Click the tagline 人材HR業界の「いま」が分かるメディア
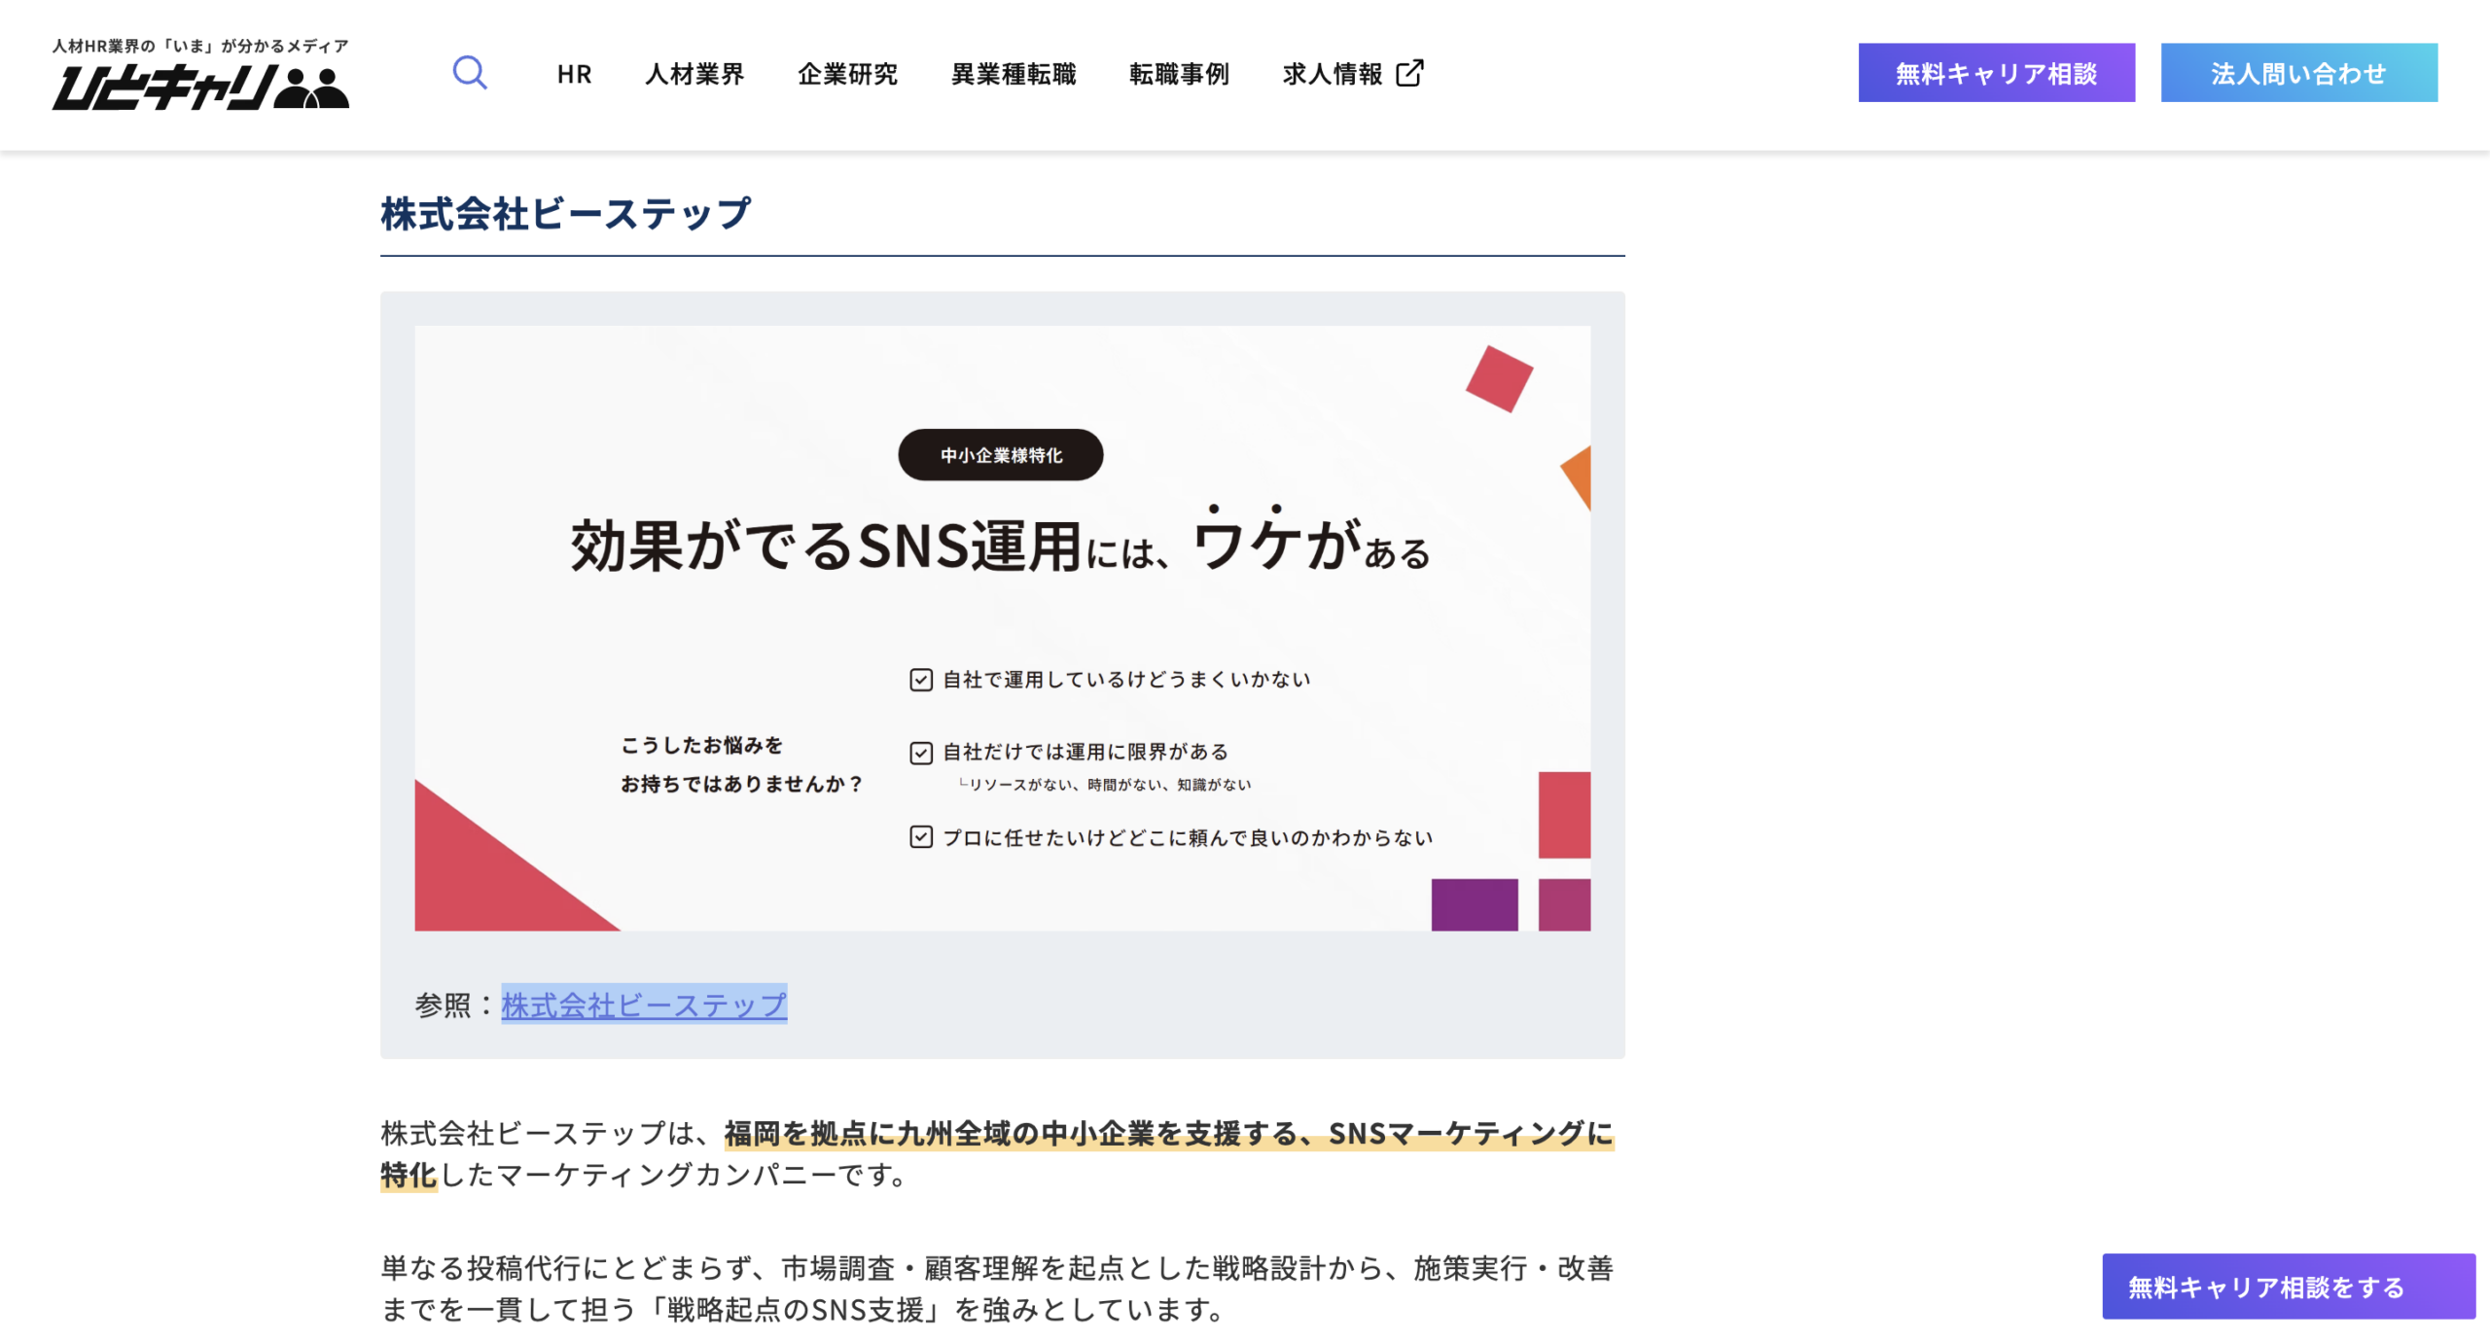2490x1340 pixels. point(199,46)
